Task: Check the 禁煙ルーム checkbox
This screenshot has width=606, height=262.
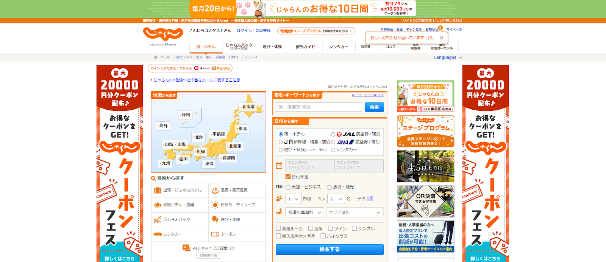Action: (x=278, y=228)
